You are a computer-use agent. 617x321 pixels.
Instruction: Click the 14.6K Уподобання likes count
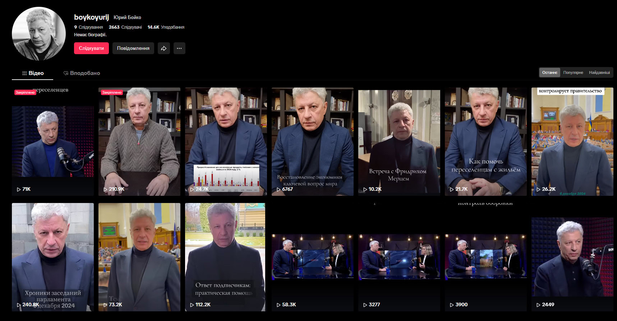pyautogui.click(x=166, y=27)
